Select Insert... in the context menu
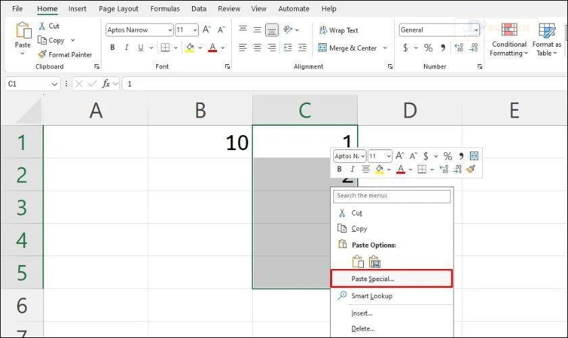Screen dimensions: 568x338 click(362, 313)
